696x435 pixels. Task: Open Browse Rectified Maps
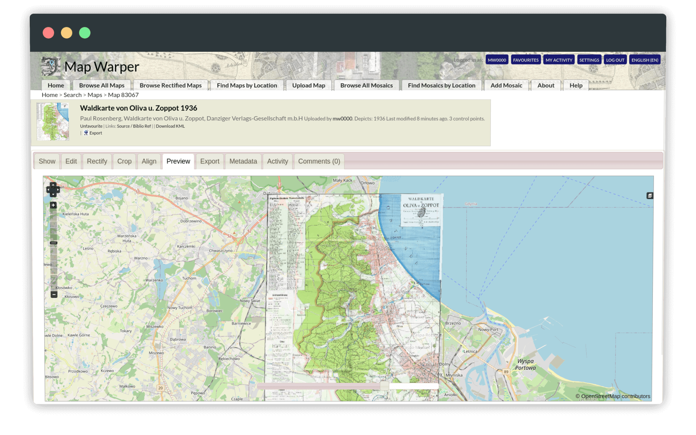[x=170, y=86]
